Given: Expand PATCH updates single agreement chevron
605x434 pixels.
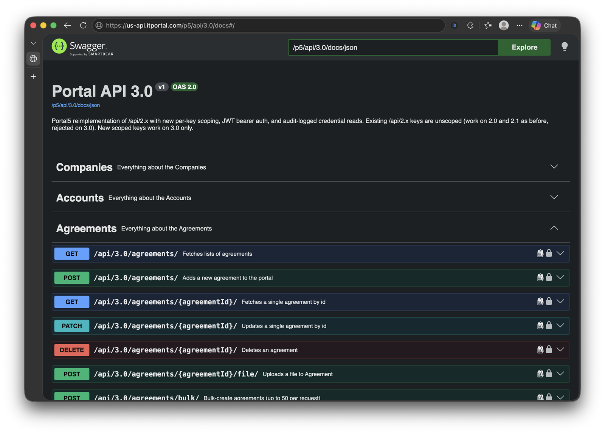Looking at the screenshot, I should (x=560, y=326).
